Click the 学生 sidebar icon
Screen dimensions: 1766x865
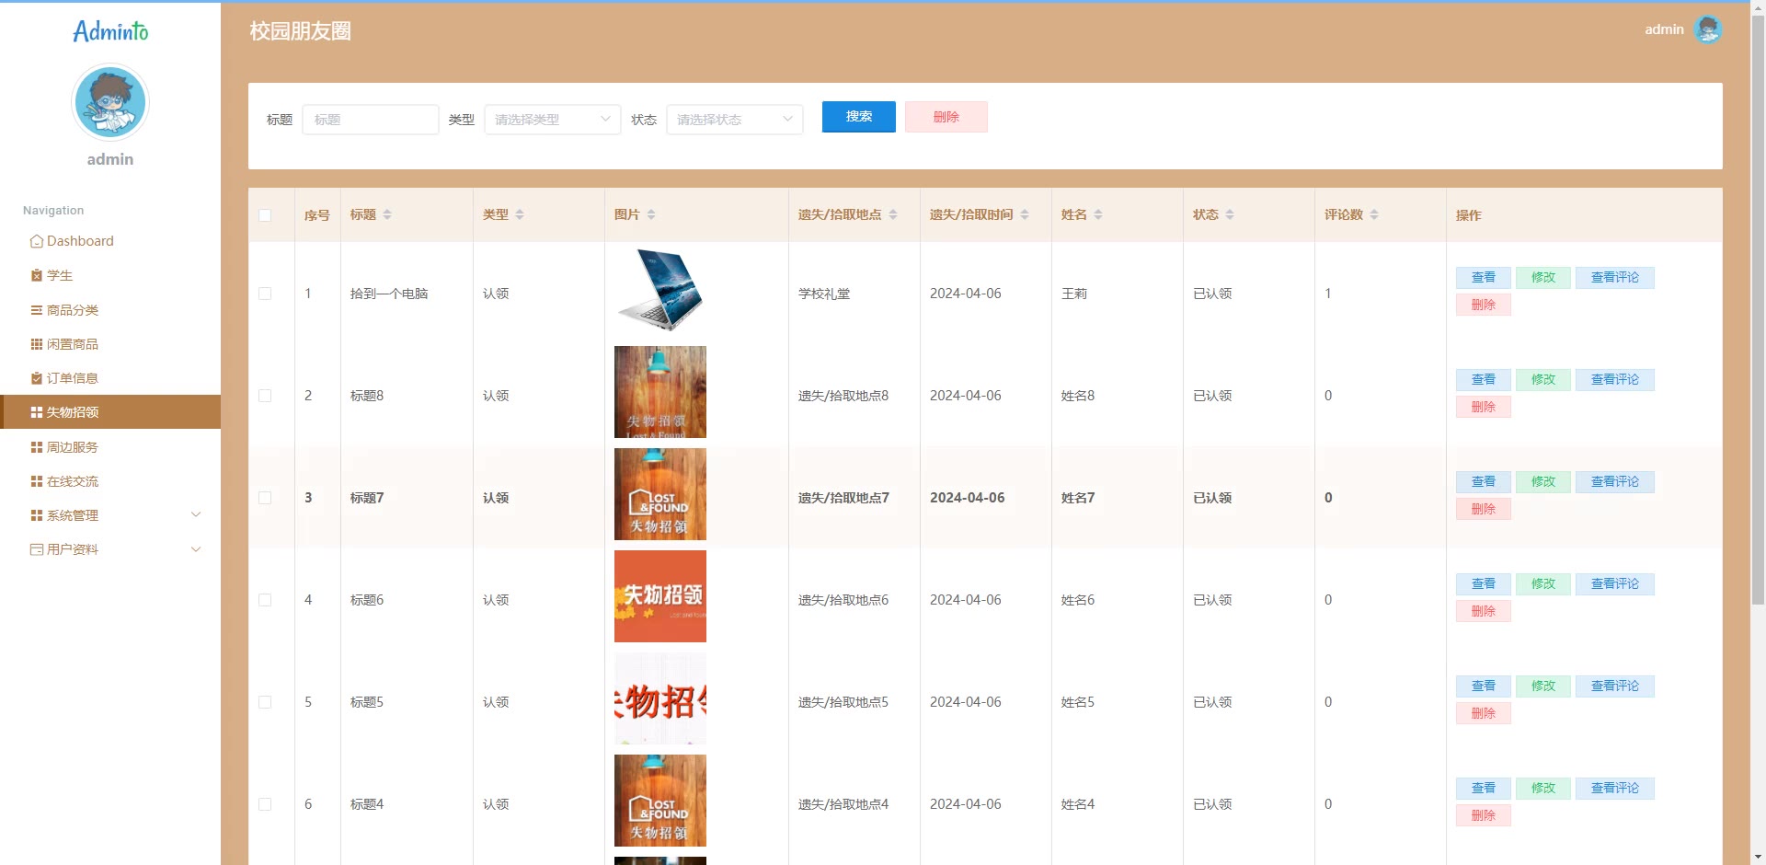pos(37,275)
